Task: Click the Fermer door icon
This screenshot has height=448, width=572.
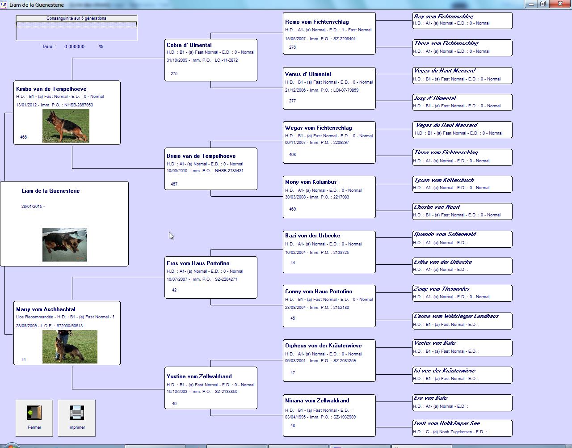Action: pyautogui.click(x=34, y=412)
